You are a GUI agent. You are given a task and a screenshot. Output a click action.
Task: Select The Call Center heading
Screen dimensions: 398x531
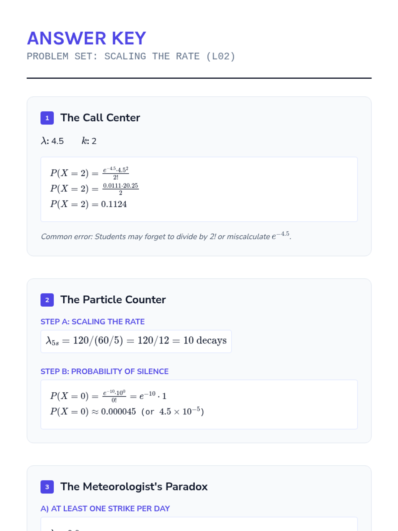pos(100,118)
